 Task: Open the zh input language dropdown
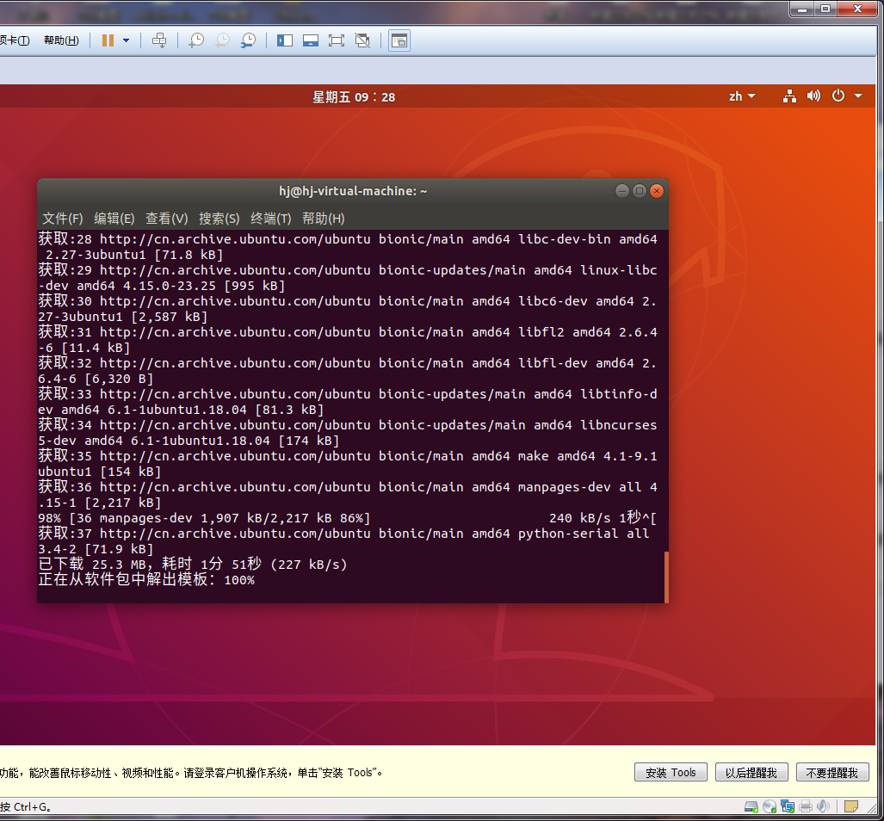741,96
